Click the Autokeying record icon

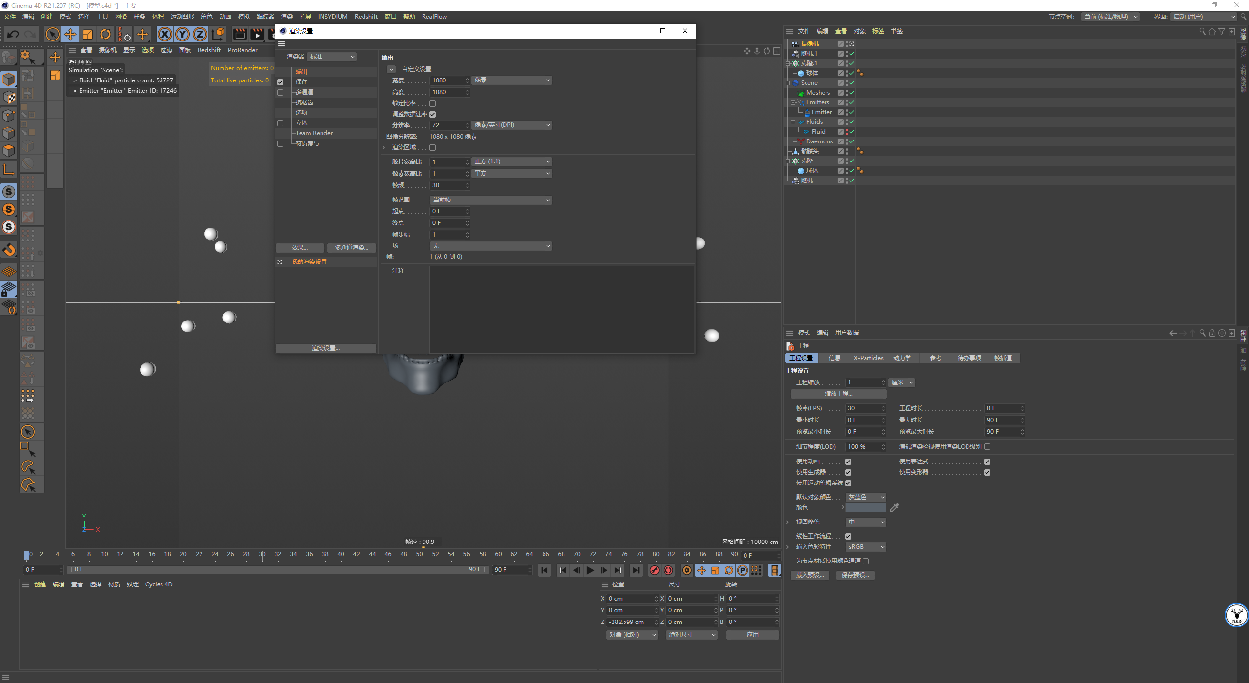[x=668, y=570]
